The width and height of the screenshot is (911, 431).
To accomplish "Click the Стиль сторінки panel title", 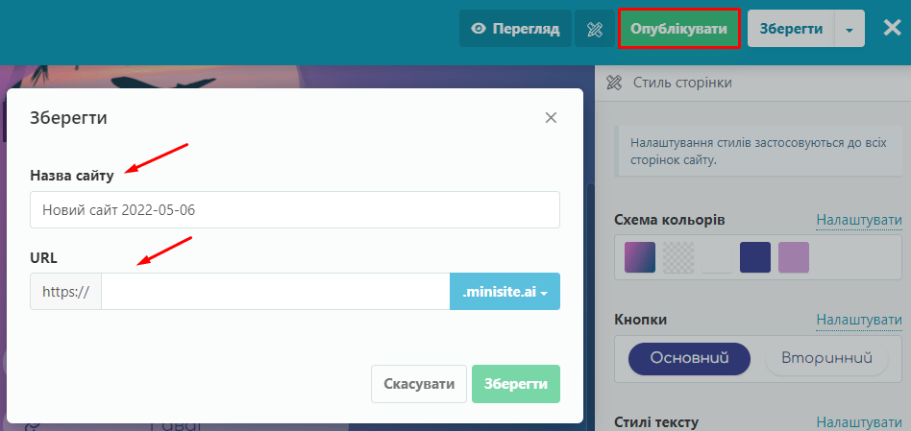I will click(x=682, y=83).
